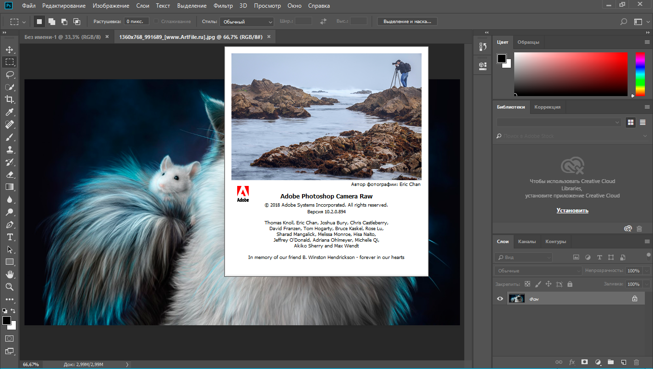Viewport: 653px width, 369px height.
Task: Enable New Selection mode
Action: coord(39,22)
